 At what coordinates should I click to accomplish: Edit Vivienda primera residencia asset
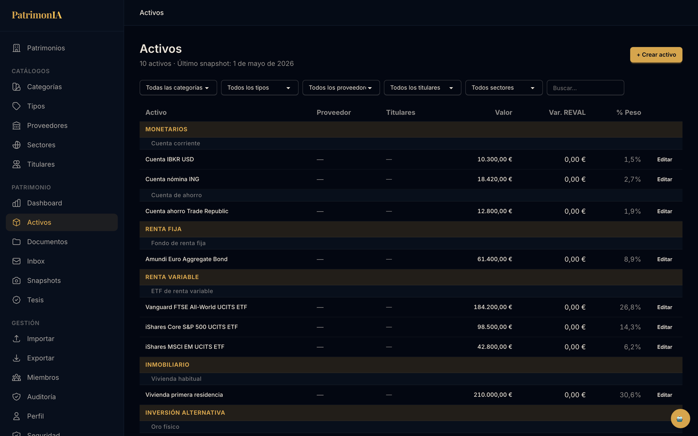point(665,395)
